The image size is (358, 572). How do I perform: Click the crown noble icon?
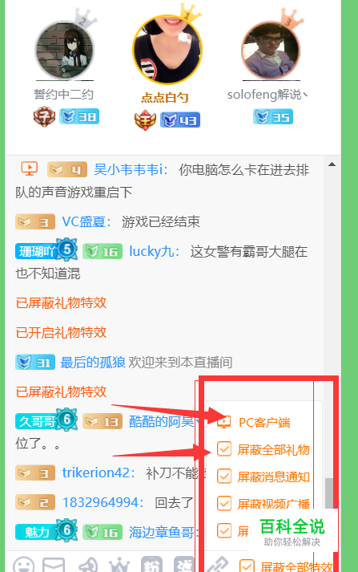[x=119, y=565]
